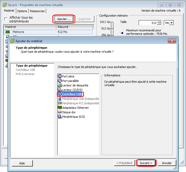The height and width of the screenshot is (172, 186).
Task: Click the Adaptateur Ethernet network card icon
Action: [60, 107]
